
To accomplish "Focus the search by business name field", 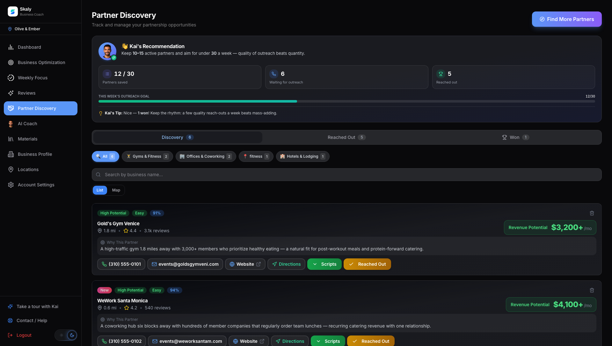I will coord(346,175).
